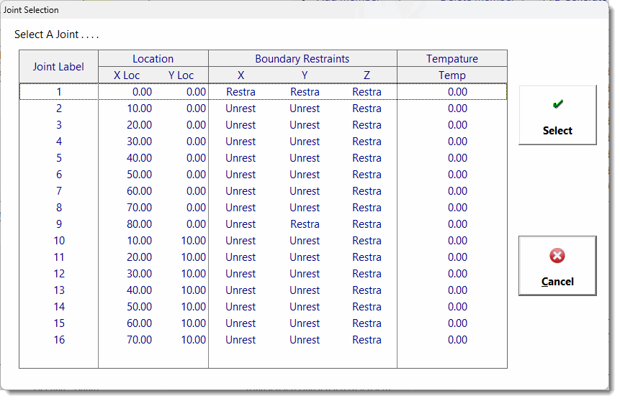Image resolution: width=620 pixels, height=401 pixels.
Task: Click the Joint Label column header
Action: (x=58, y=67)
